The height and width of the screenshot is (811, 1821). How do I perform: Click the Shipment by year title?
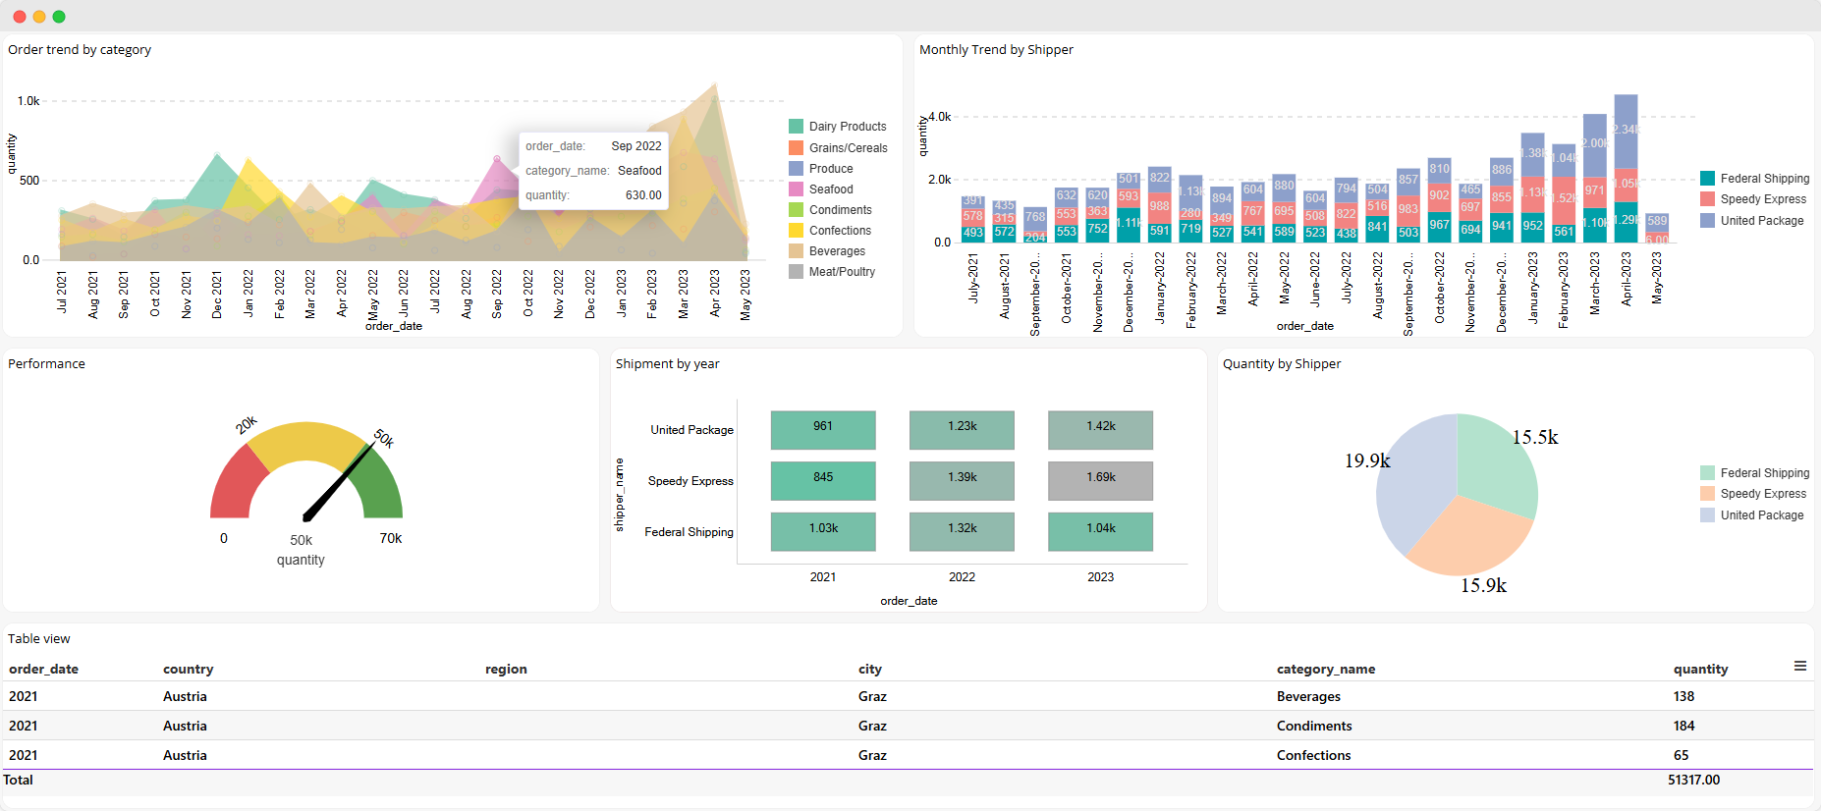click(x=667, y=364)
